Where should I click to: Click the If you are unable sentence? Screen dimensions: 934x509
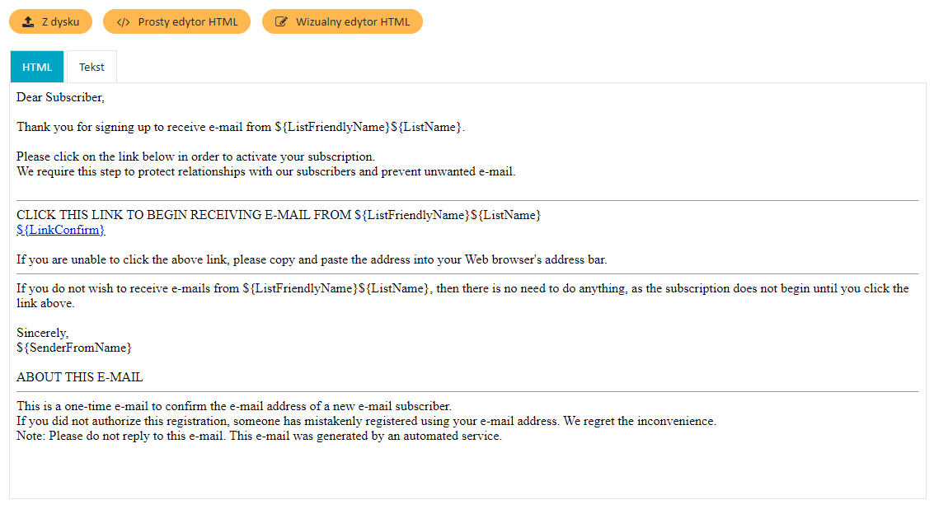click(x=312, y=259)
